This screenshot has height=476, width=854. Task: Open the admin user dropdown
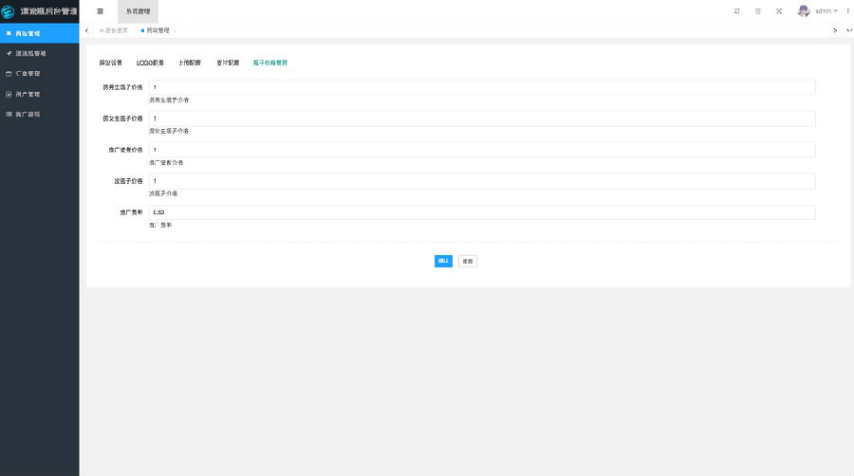pos(826,11)
